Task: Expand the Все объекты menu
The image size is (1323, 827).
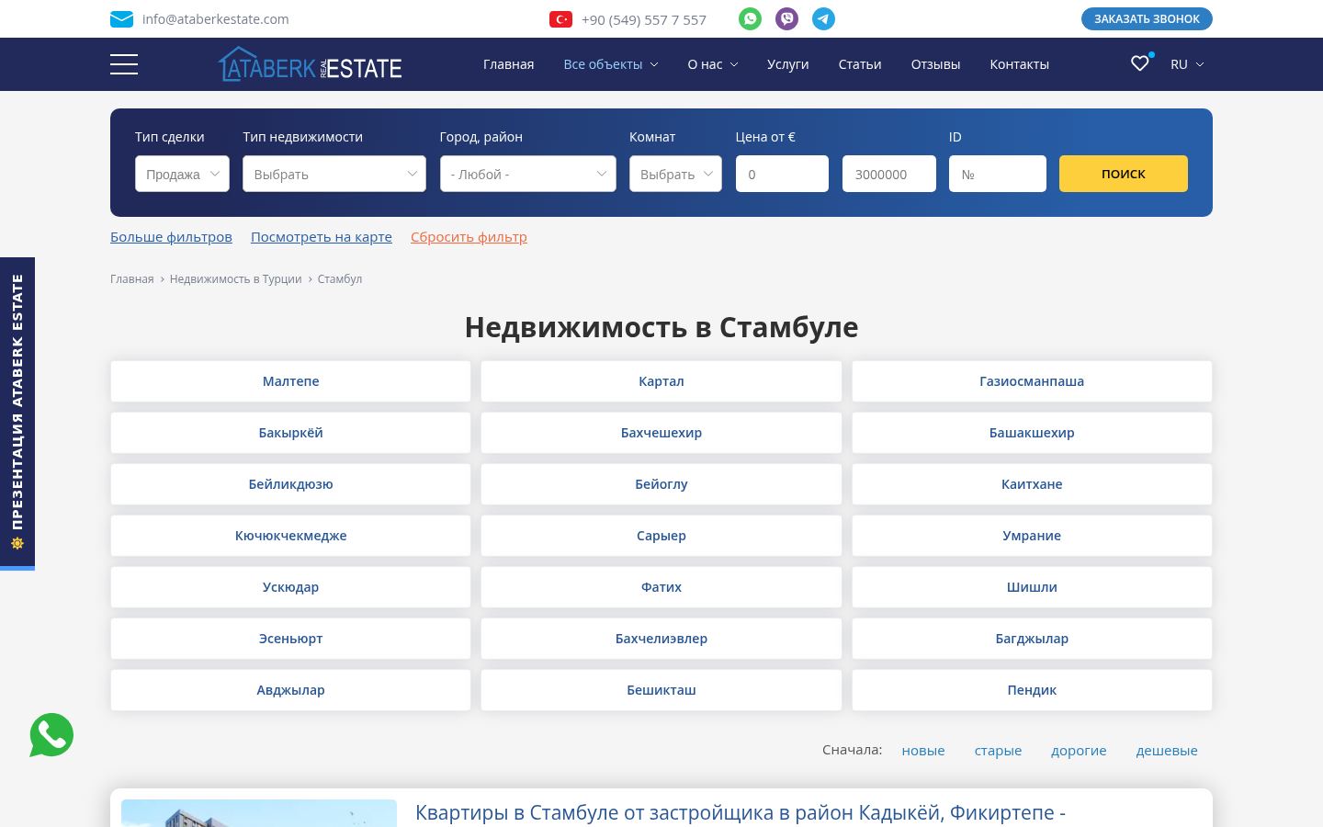Action: [611, 64]
